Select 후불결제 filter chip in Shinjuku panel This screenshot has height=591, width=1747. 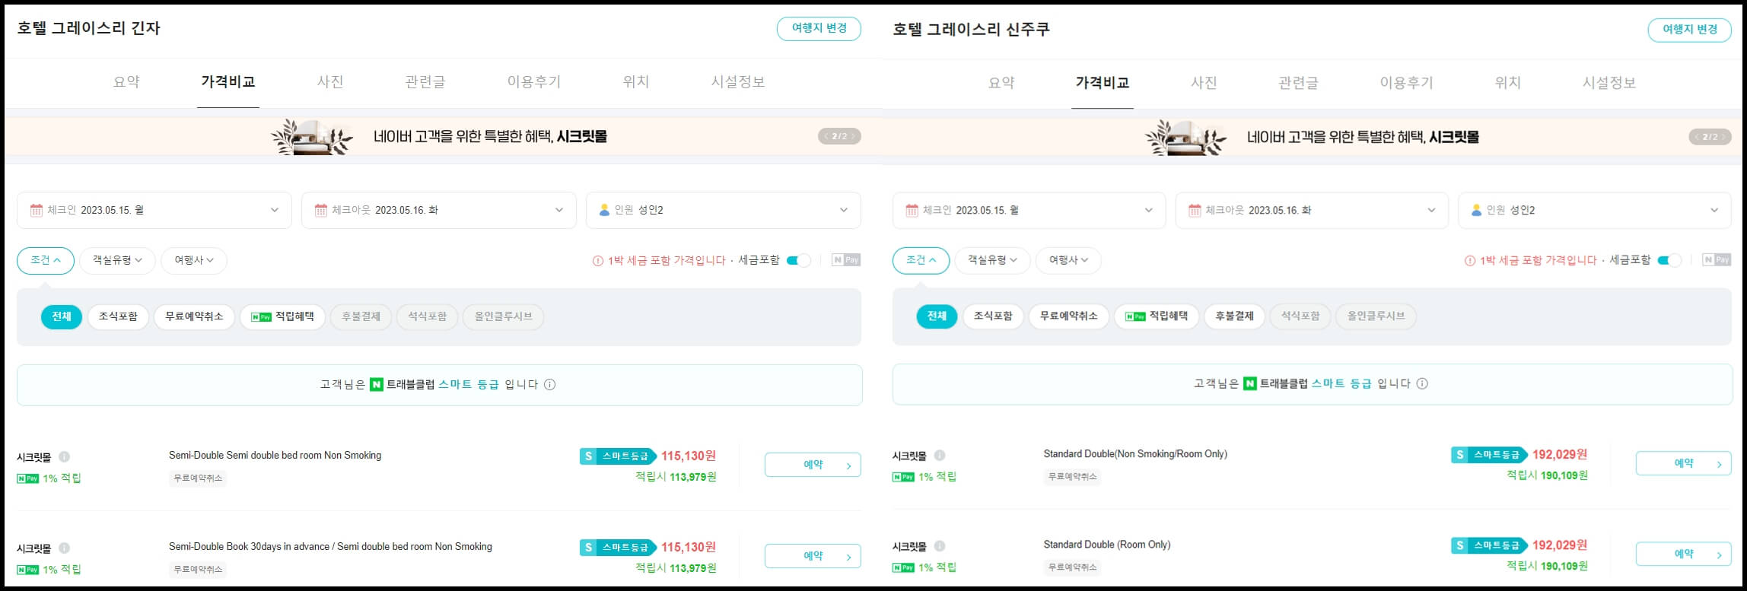coord(1234,316)
